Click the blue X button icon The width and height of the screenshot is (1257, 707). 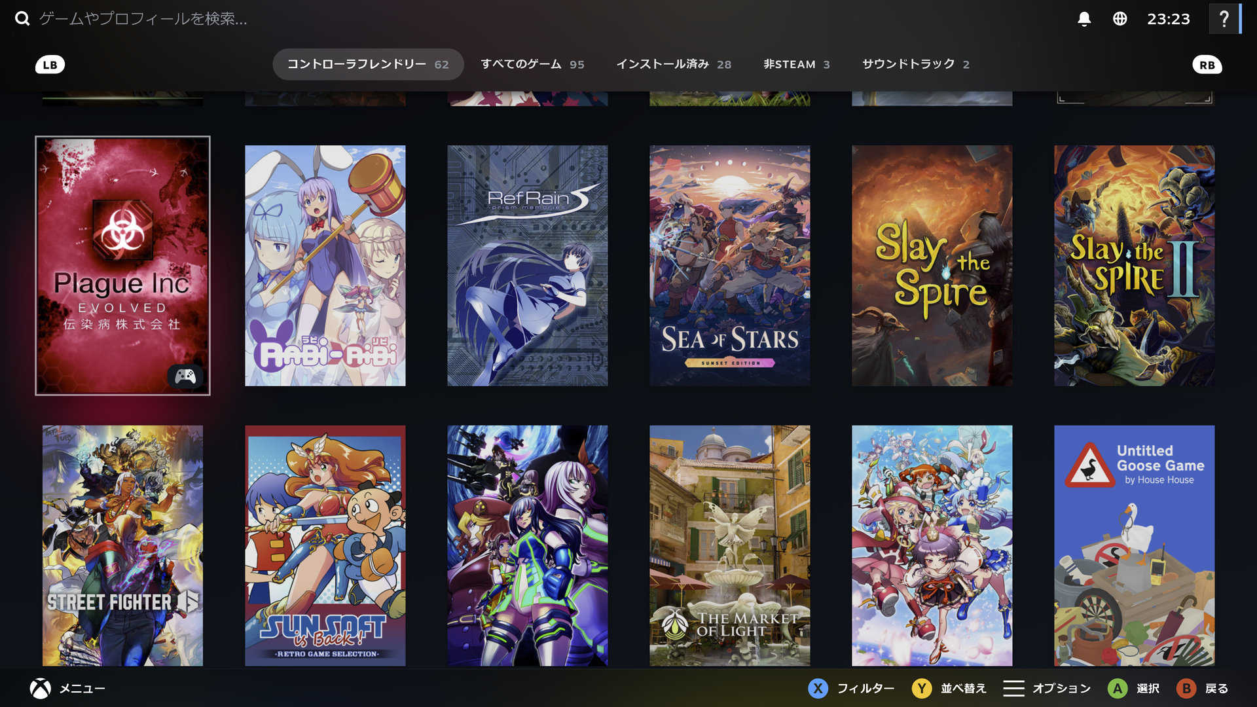(x=818, y=689)
